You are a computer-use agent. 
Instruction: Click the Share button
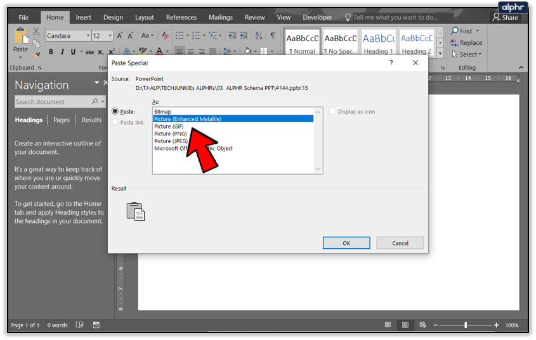coord(505,17)
